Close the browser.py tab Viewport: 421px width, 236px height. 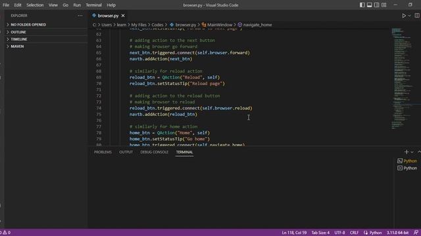coord(123,16)
